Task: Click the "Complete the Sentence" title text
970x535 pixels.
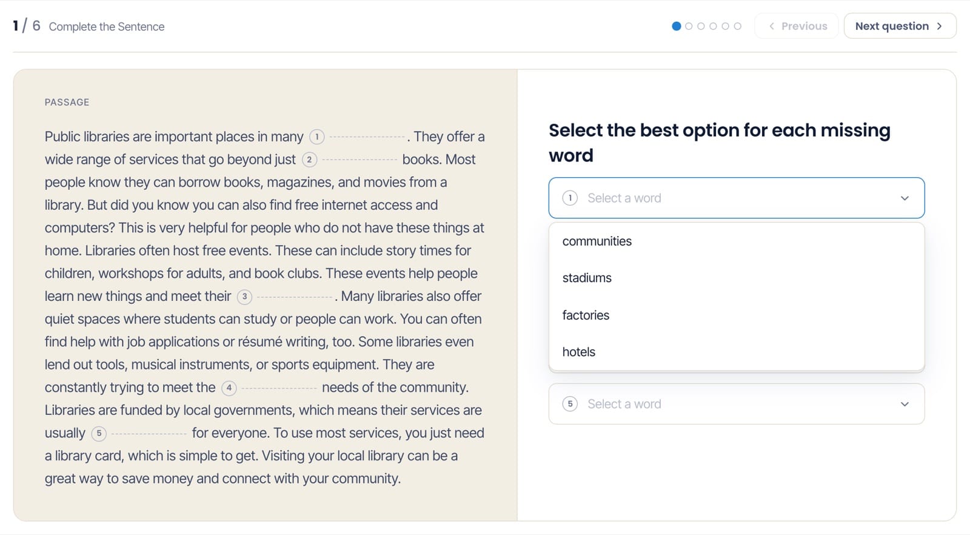Action: coord(107,27)
